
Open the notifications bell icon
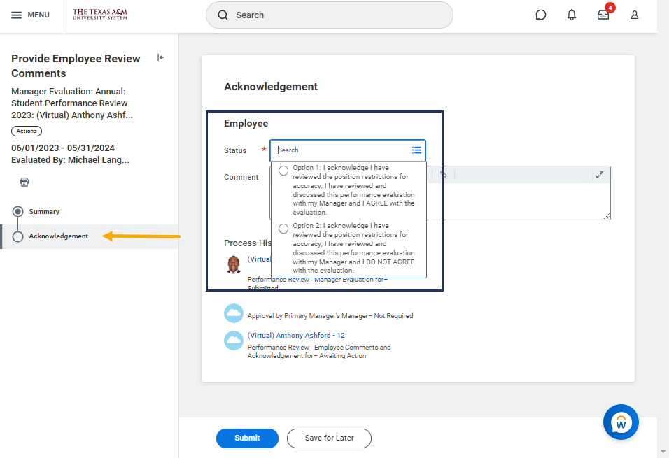pos(572,15)
